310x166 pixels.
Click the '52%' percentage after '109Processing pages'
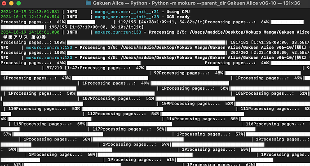point(229,104)
